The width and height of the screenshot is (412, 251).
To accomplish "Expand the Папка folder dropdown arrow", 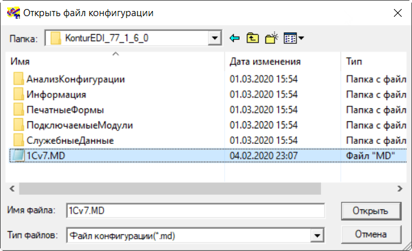I will coord(214,38).
